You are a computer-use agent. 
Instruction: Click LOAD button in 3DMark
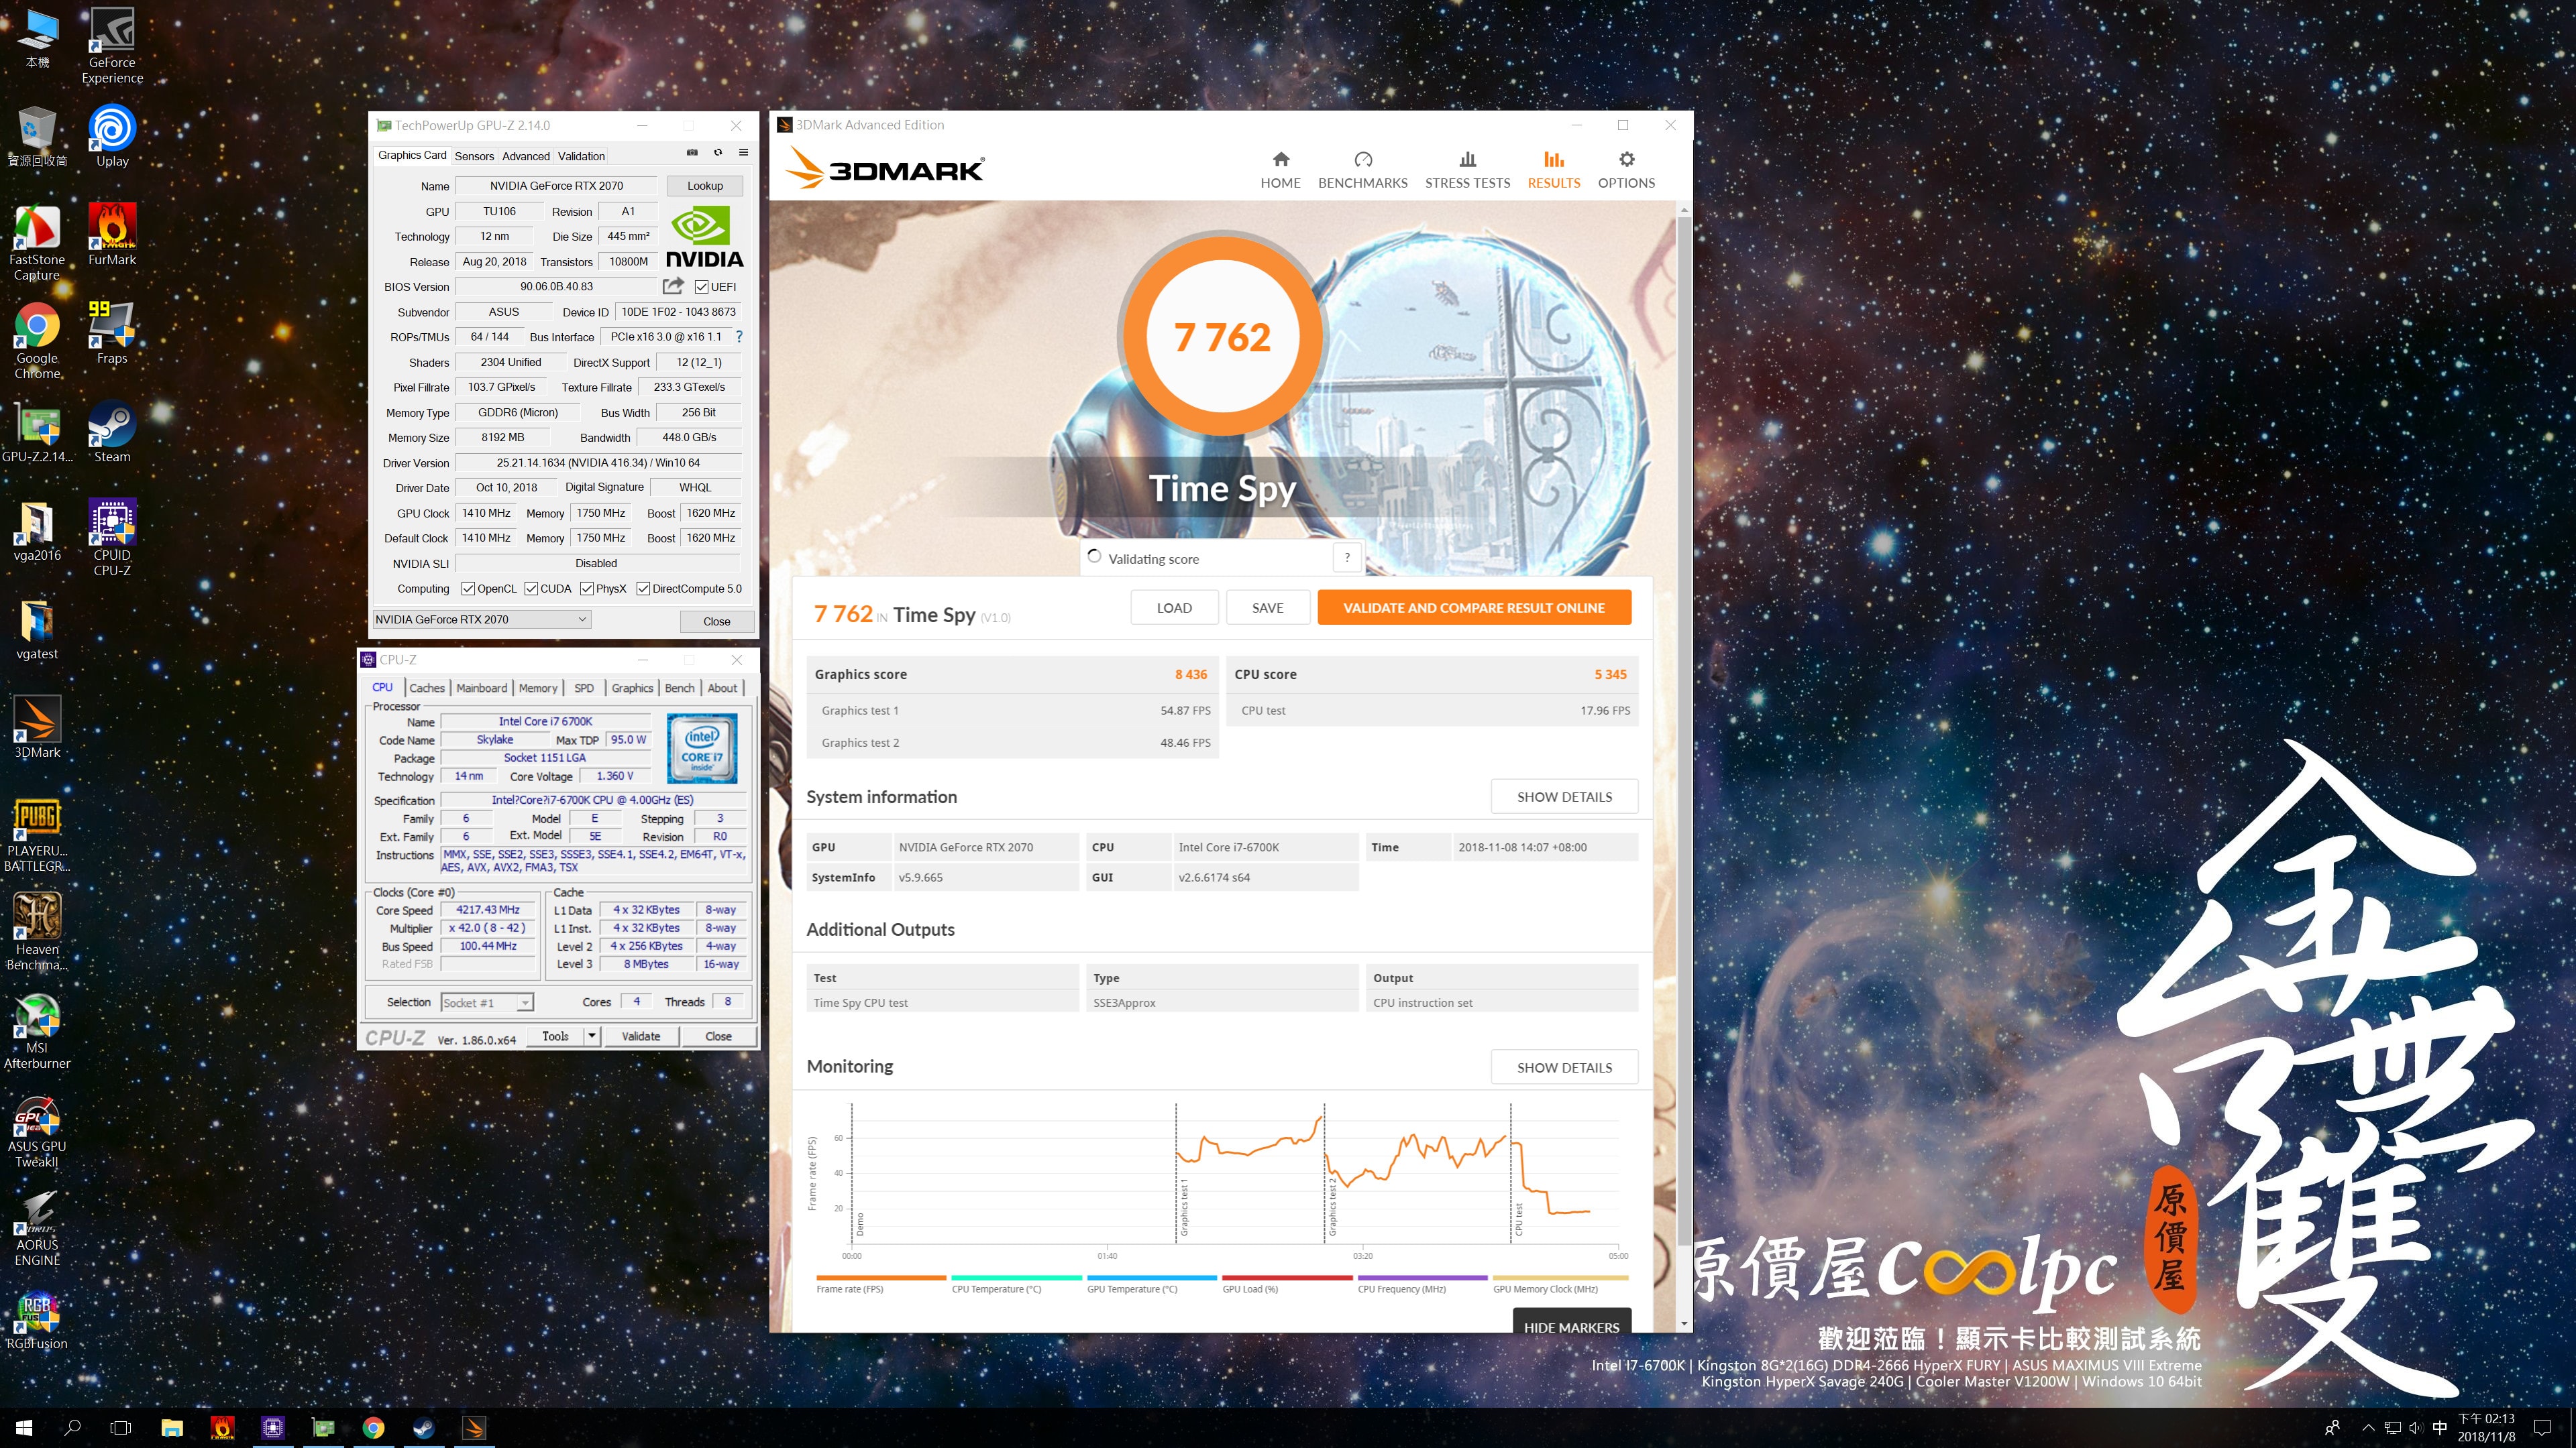tap(1174, 607)
